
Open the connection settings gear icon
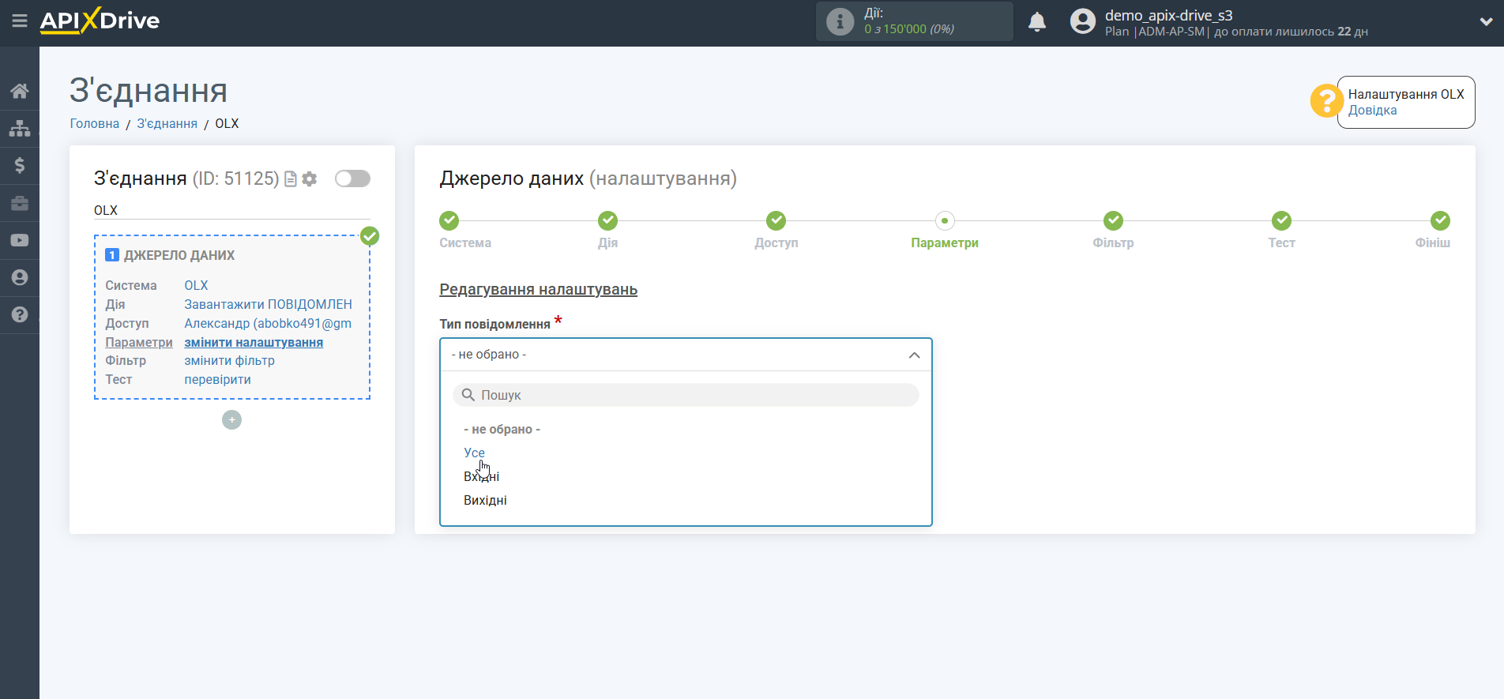pyautogui.click(x=310, y=179)
